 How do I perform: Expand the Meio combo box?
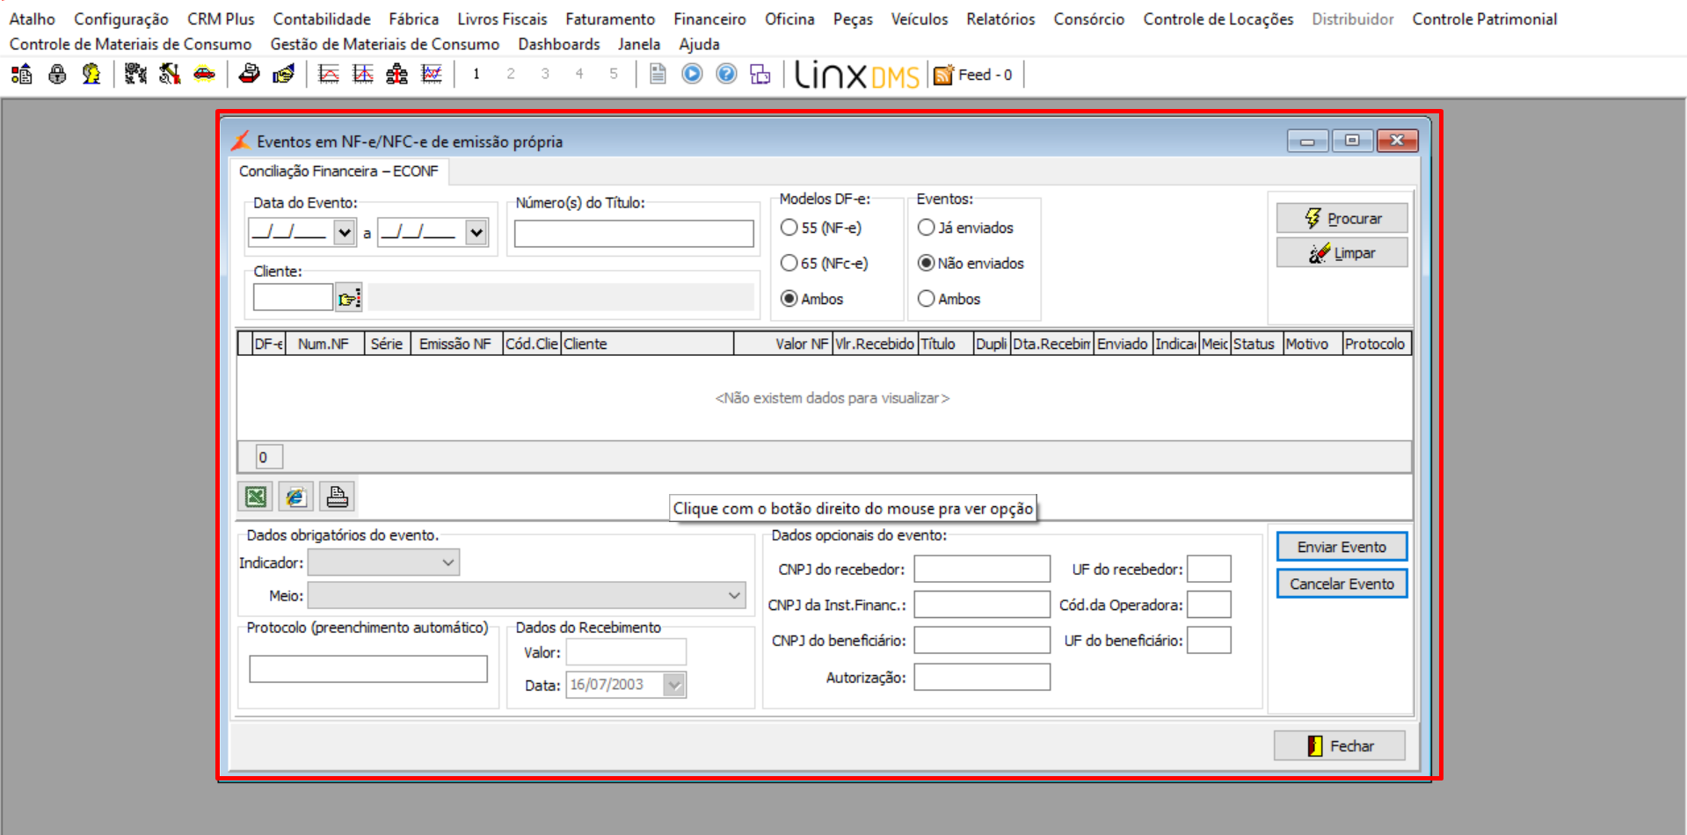point(734,596)
